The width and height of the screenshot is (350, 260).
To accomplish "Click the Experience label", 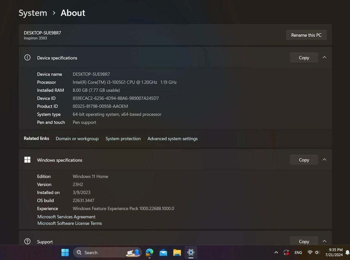I will 47,208.
